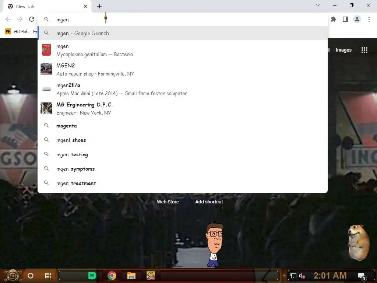Image resolution: width=377 pixels, height=283 pixels.
Task: Open the Chrome profile avatar
Action: (x=357, y=19)
